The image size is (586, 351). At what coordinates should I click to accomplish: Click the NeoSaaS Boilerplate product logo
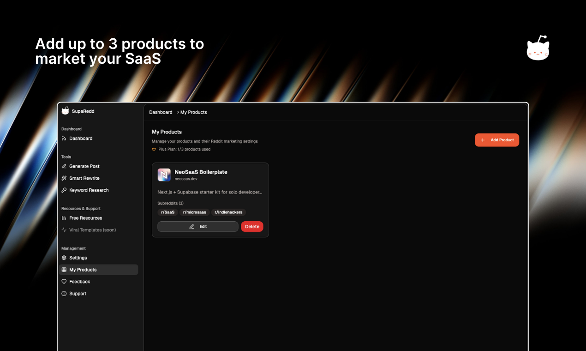tap(164, 175)
